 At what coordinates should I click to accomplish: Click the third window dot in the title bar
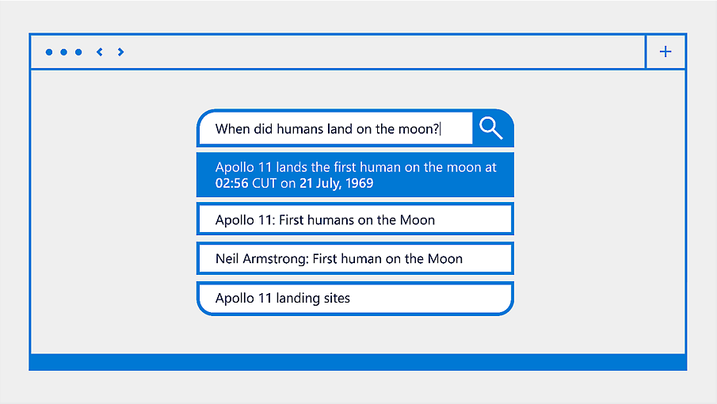tap(78, 52)
